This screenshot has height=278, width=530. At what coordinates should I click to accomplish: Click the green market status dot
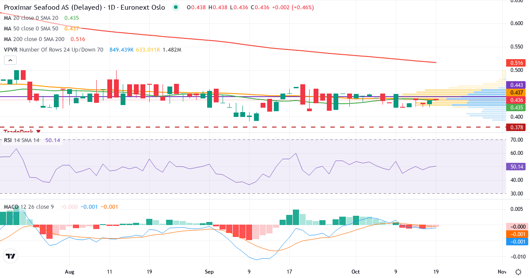click(x=176, y=8)
